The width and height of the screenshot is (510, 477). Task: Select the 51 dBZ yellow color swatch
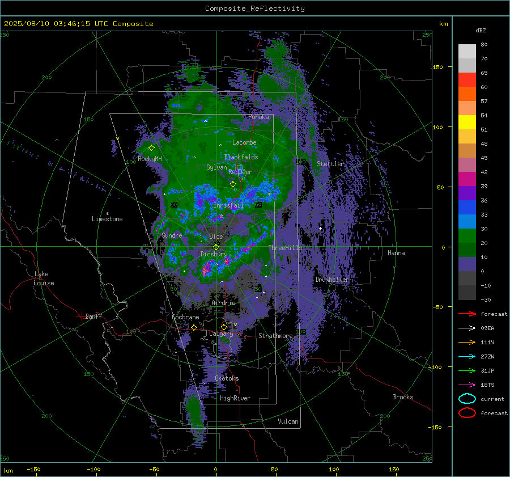[467, 123]
